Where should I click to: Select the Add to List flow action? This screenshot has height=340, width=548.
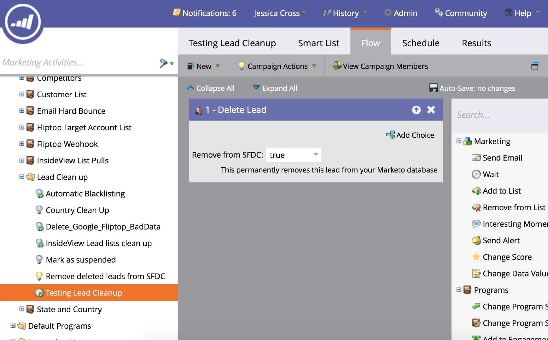496,191
